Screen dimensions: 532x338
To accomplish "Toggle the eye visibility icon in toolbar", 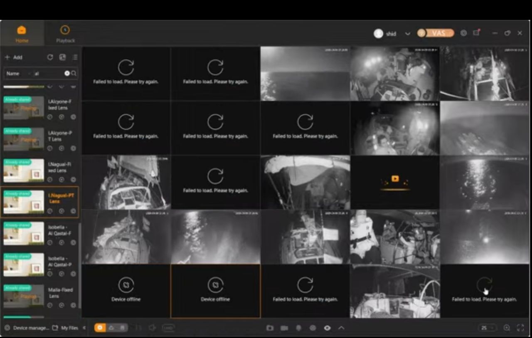I will tap(327, 328).
